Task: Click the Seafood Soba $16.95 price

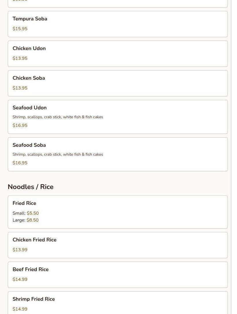Action: click(20, 163)
